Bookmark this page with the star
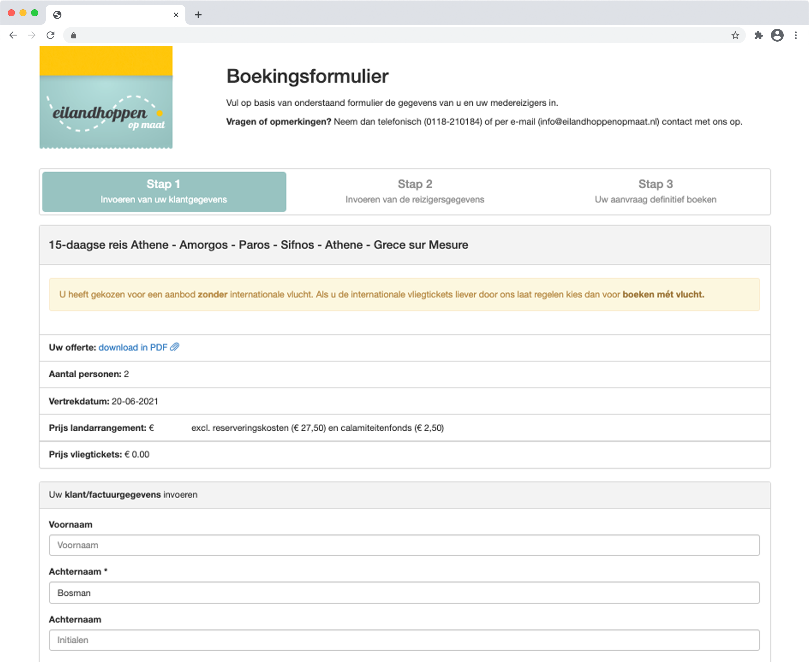This screenshot has width=809, height=662. coord(735,36)
